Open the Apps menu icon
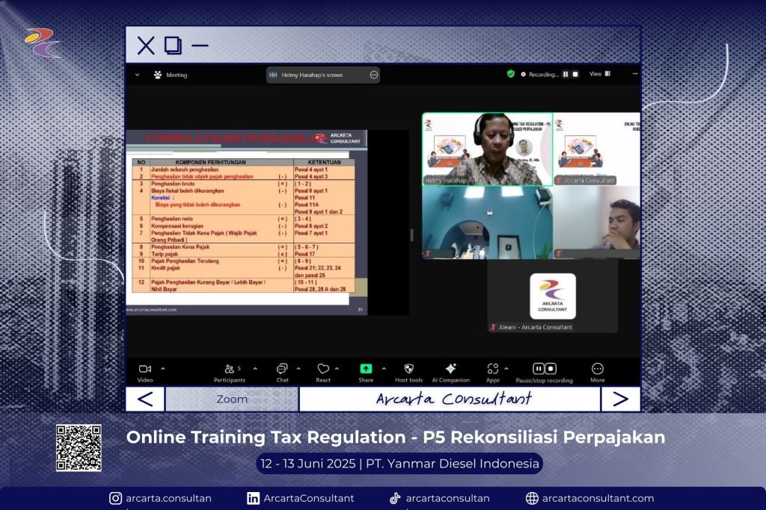 click(492, 369)
